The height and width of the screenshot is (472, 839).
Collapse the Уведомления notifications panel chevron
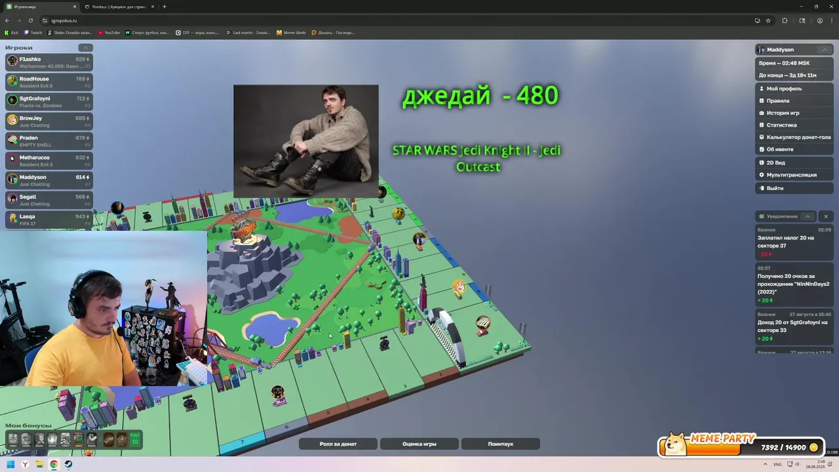pyautogui.click(x=808, y=216)
